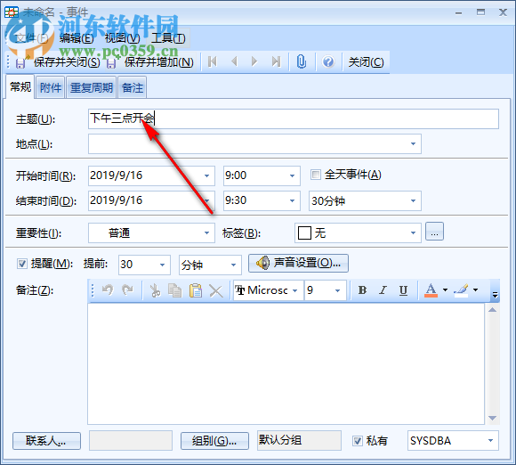The height and width of the screenshot is (465, 516).
Task: Expand notes toolbar overflow options
Action: coord(495,295)
